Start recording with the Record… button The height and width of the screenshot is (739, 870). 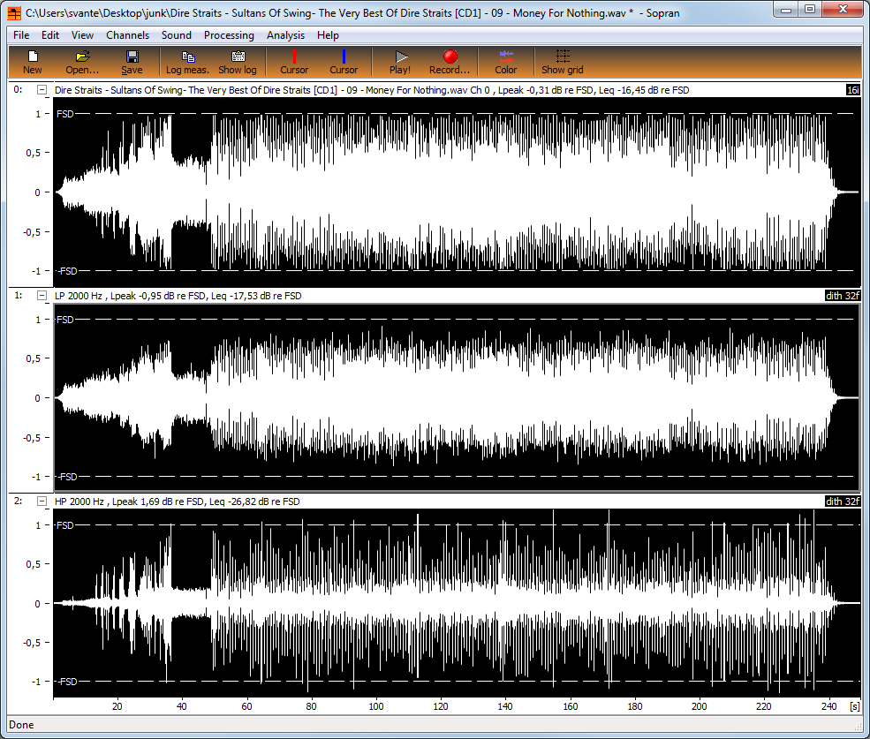tap(450, 62)
